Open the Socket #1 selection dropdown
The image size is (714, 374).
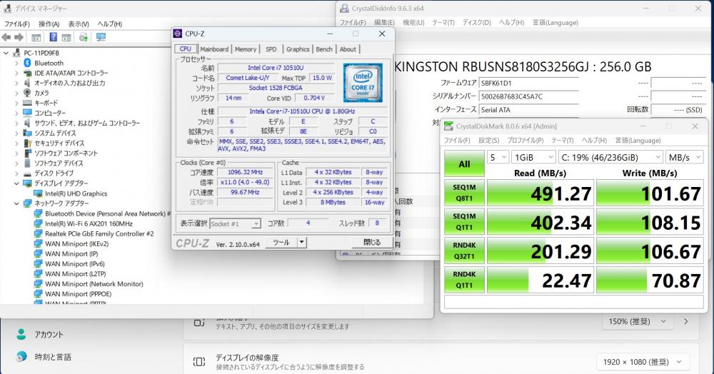(x=235, y=223)
